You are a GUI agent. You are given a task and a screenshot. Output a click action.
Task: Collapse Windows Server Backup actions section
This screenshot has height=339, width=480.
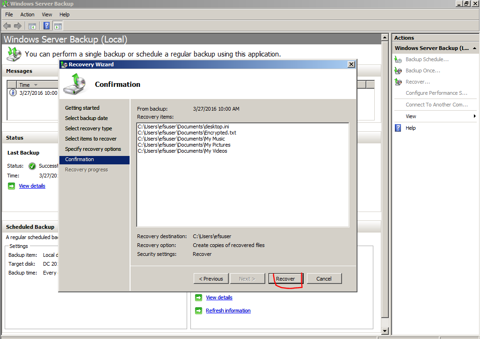[x=474, y=48]
